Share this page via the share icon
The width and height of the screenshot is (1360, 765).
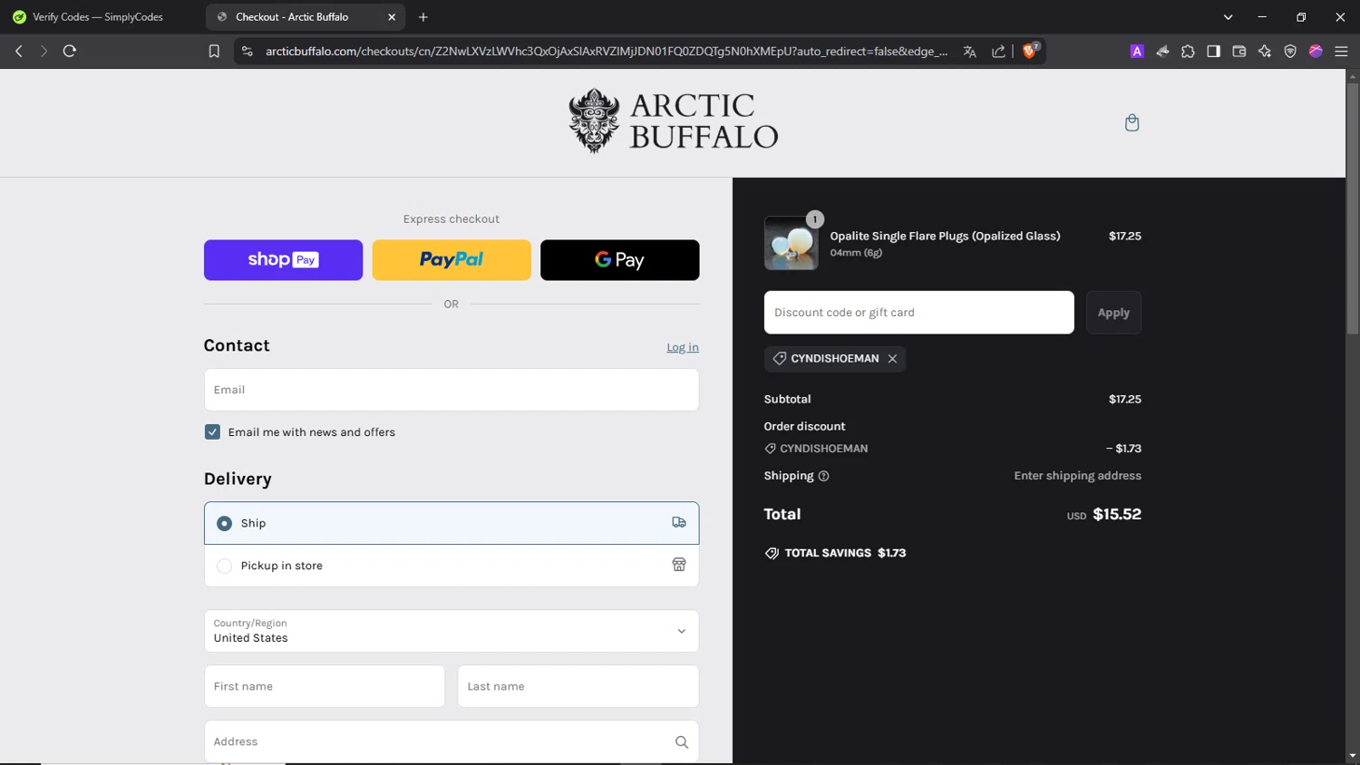[x=998, y=52]
